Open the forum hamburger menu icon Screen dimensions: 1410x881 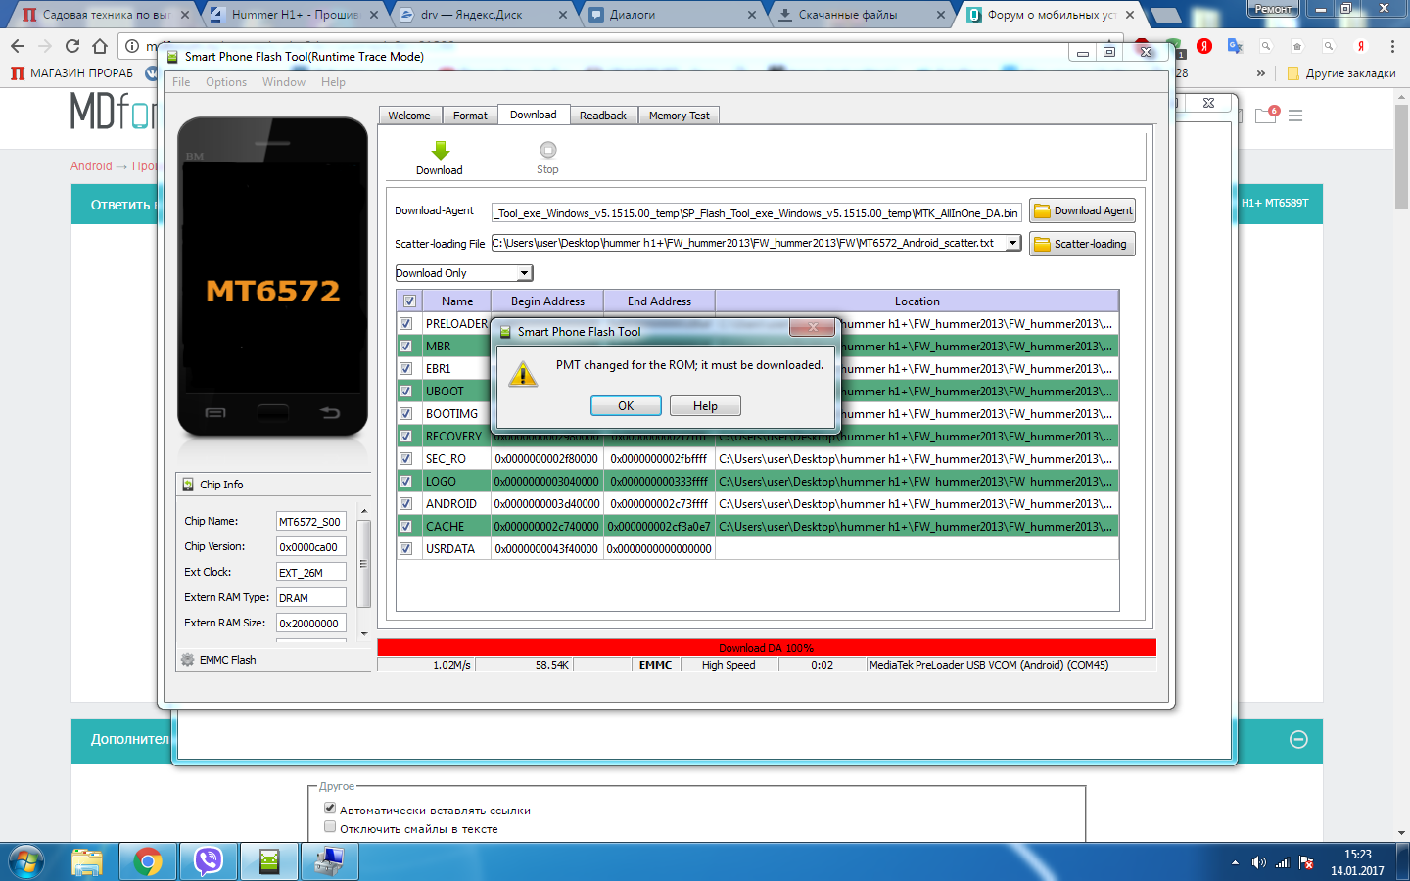1295,116
